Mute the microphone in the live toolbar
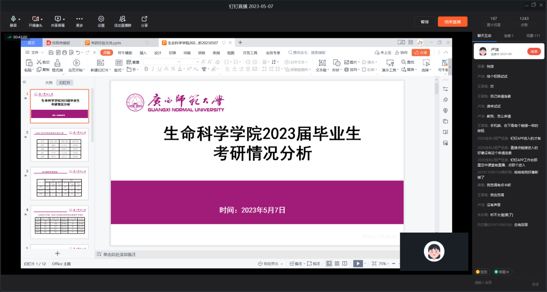Screen dimensions: 547x292 click(x=14, y=19)
